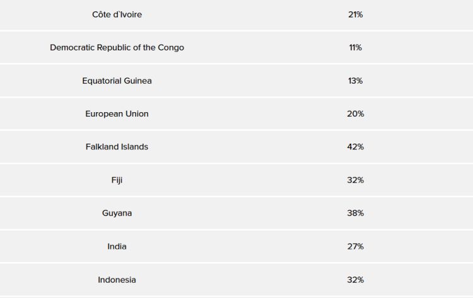
Task: Click the Côte d'Ivoire country name
Action: click(x=117, y=14)
